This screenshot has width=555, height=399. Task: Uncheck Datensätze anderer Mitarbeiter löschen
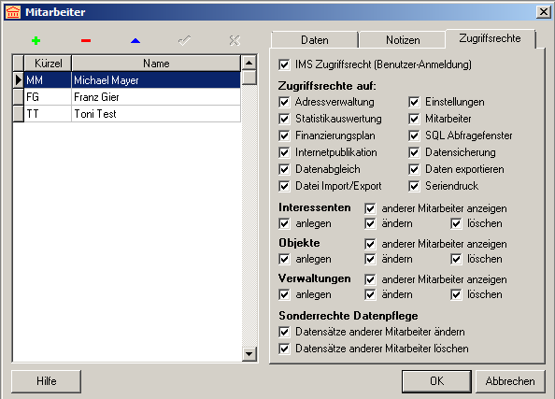284,349
